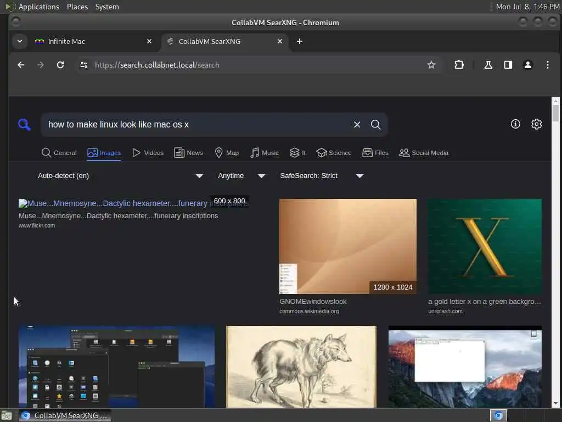Open the tab search chevron dropdown
The height and width of the screenshot is (422, 562).
pos(20,41)
